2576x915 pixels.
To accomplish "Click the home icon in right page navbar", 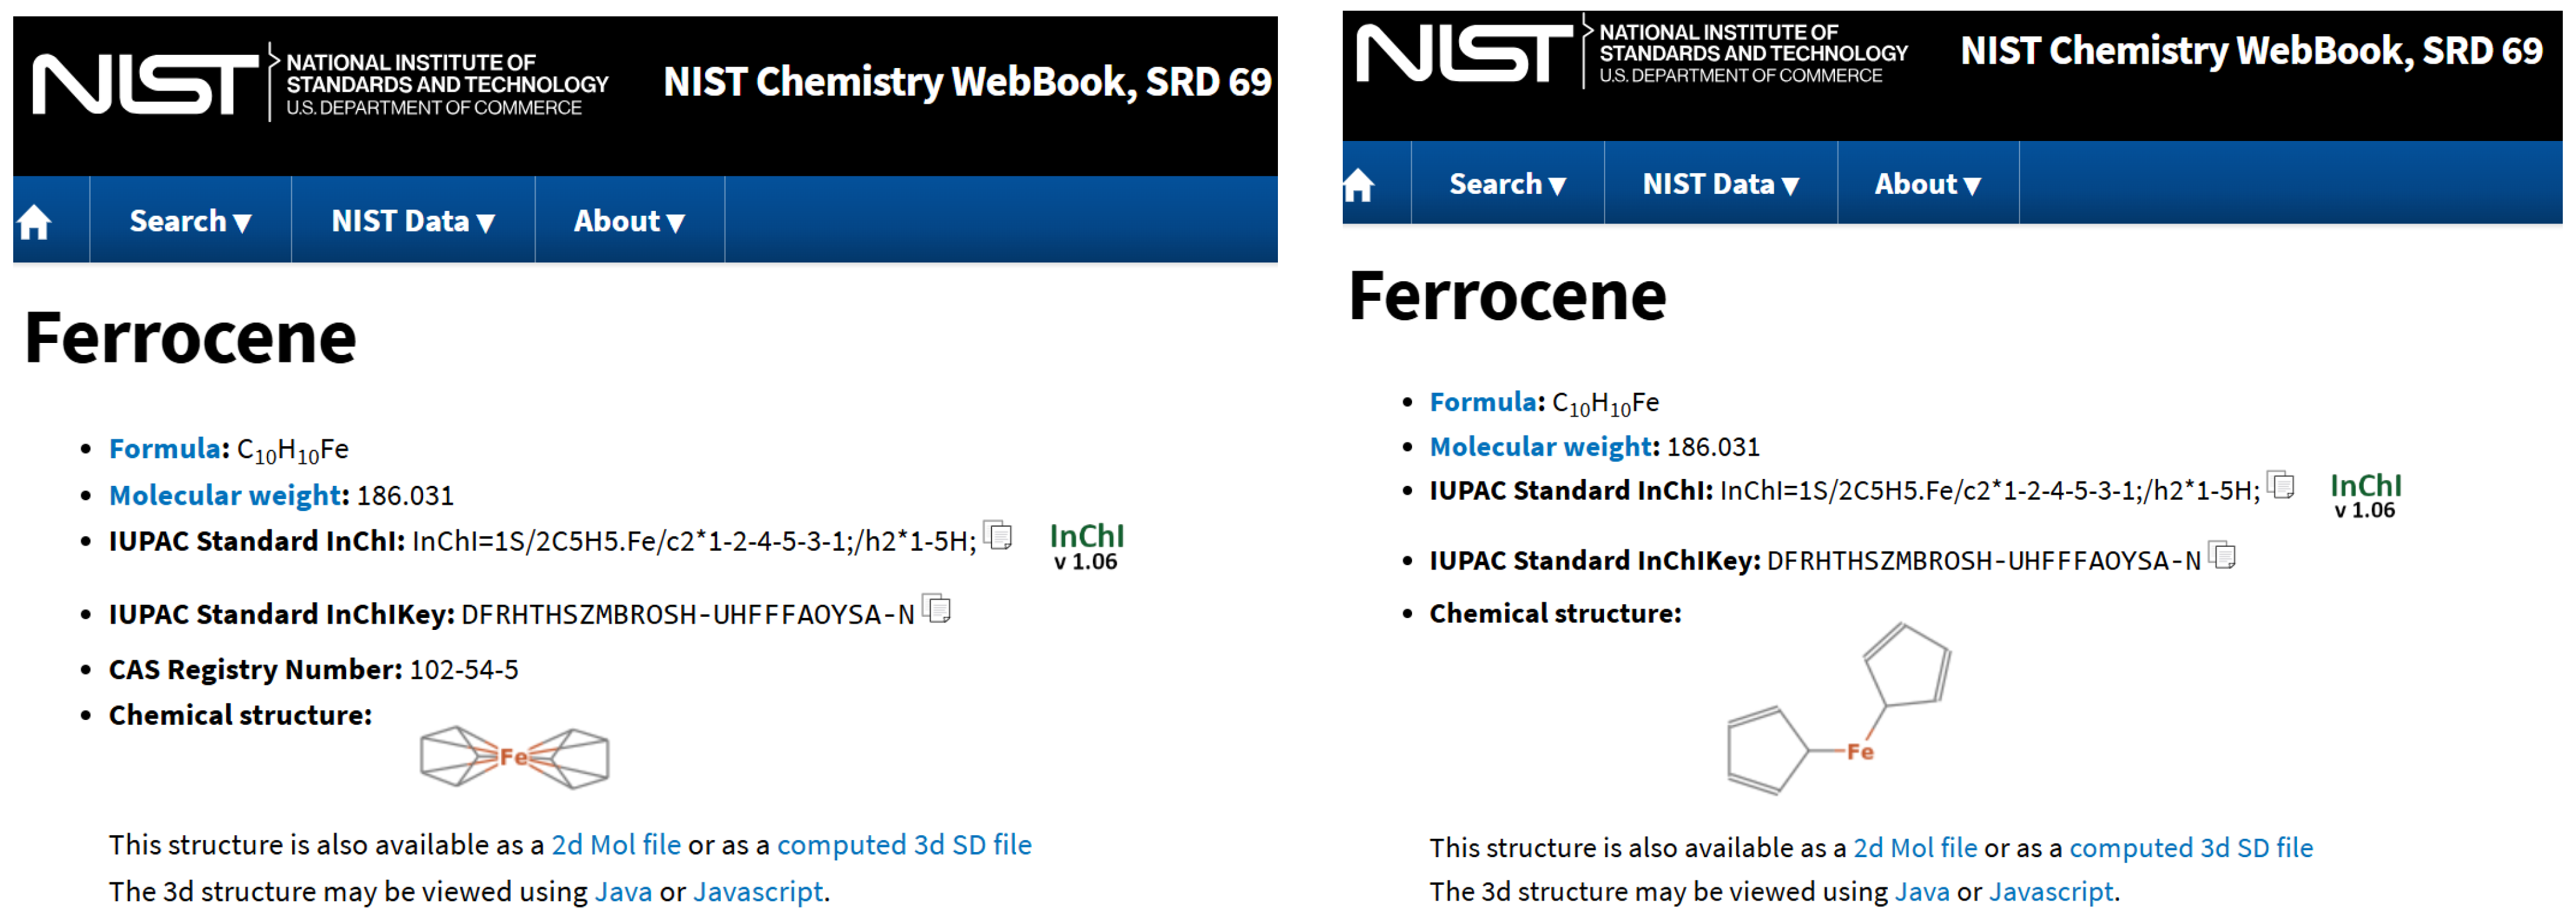I will (1359, 185).
